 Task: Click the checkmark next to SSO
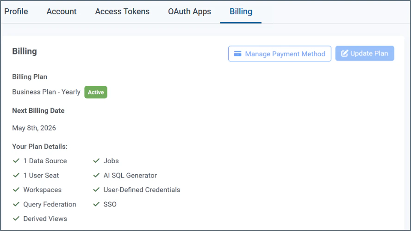pos(96,204)
